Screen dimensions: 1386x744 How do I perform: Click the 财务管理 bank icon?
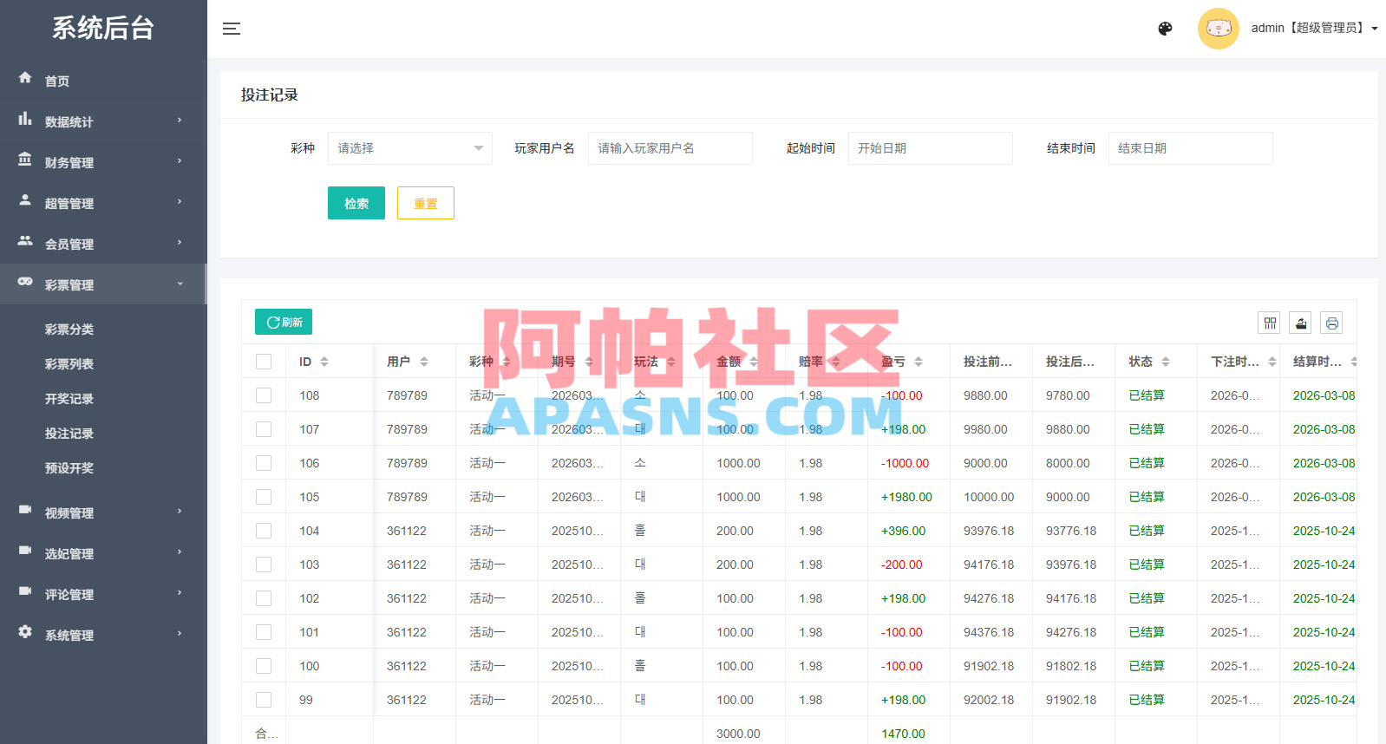click(x=25, y=160)
